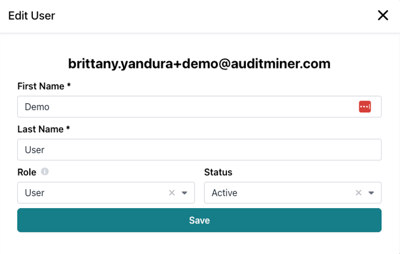Open the Role combo box showing User
Image resolution: width=400 pixels, height=254 pixels.
pos(90,193)
